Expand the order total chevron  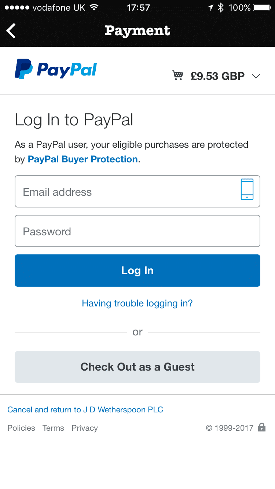256,76
